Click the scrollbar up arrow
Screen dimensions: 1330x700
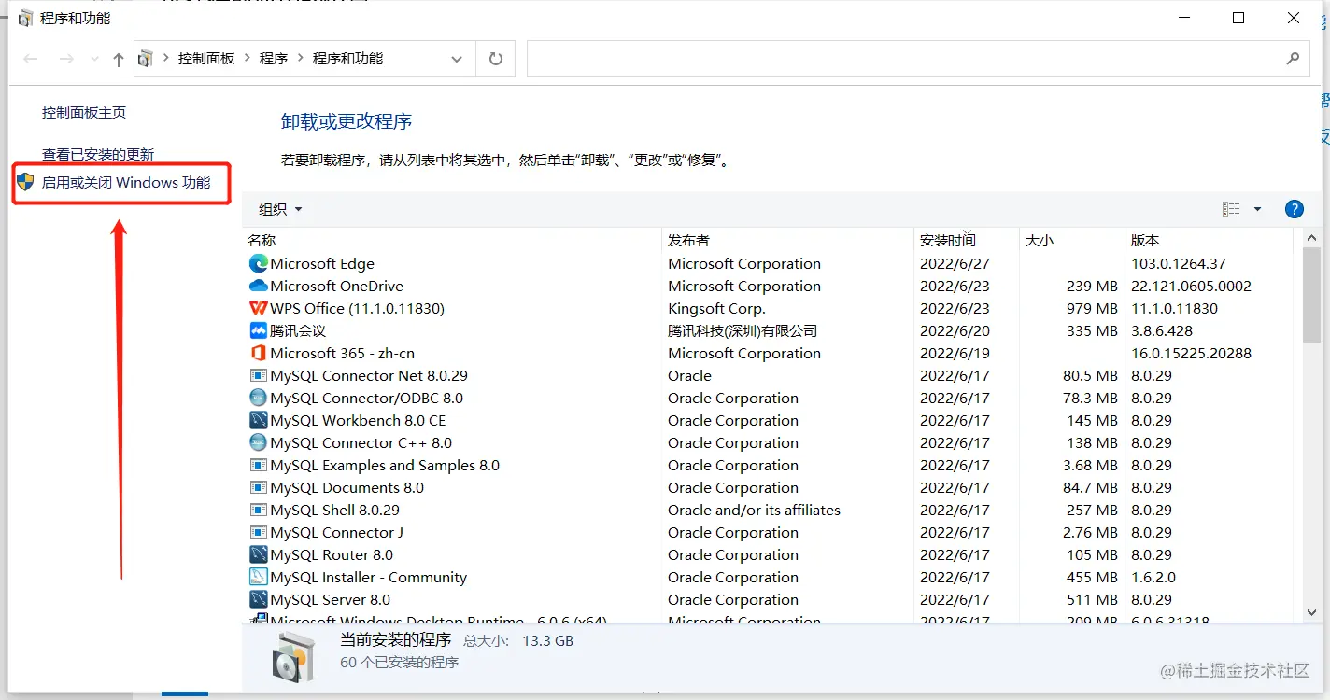click(1311, 240)
